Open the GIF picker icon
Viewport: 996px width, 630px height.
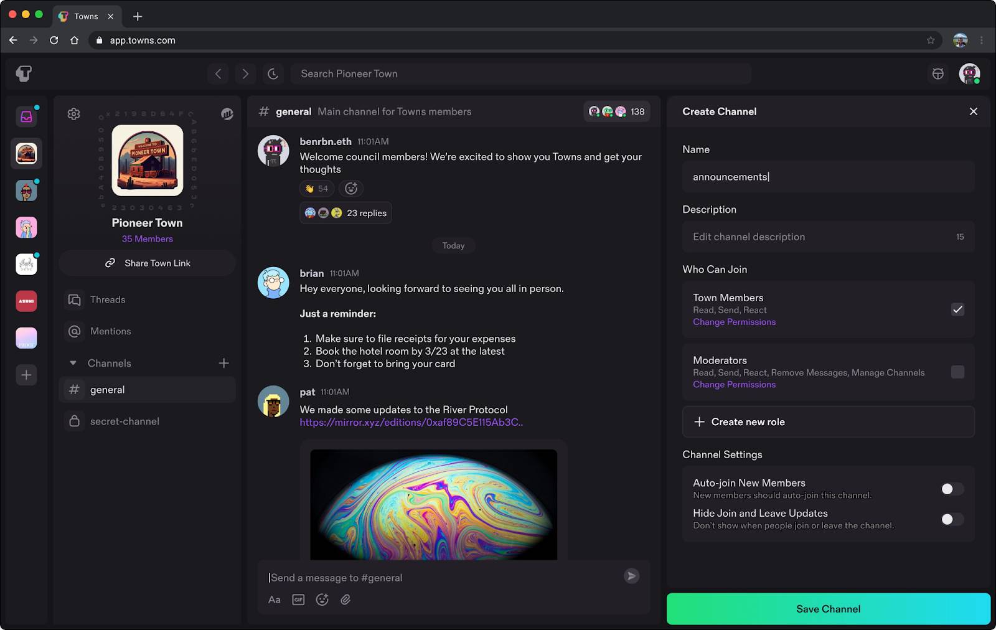coord(298,599)
